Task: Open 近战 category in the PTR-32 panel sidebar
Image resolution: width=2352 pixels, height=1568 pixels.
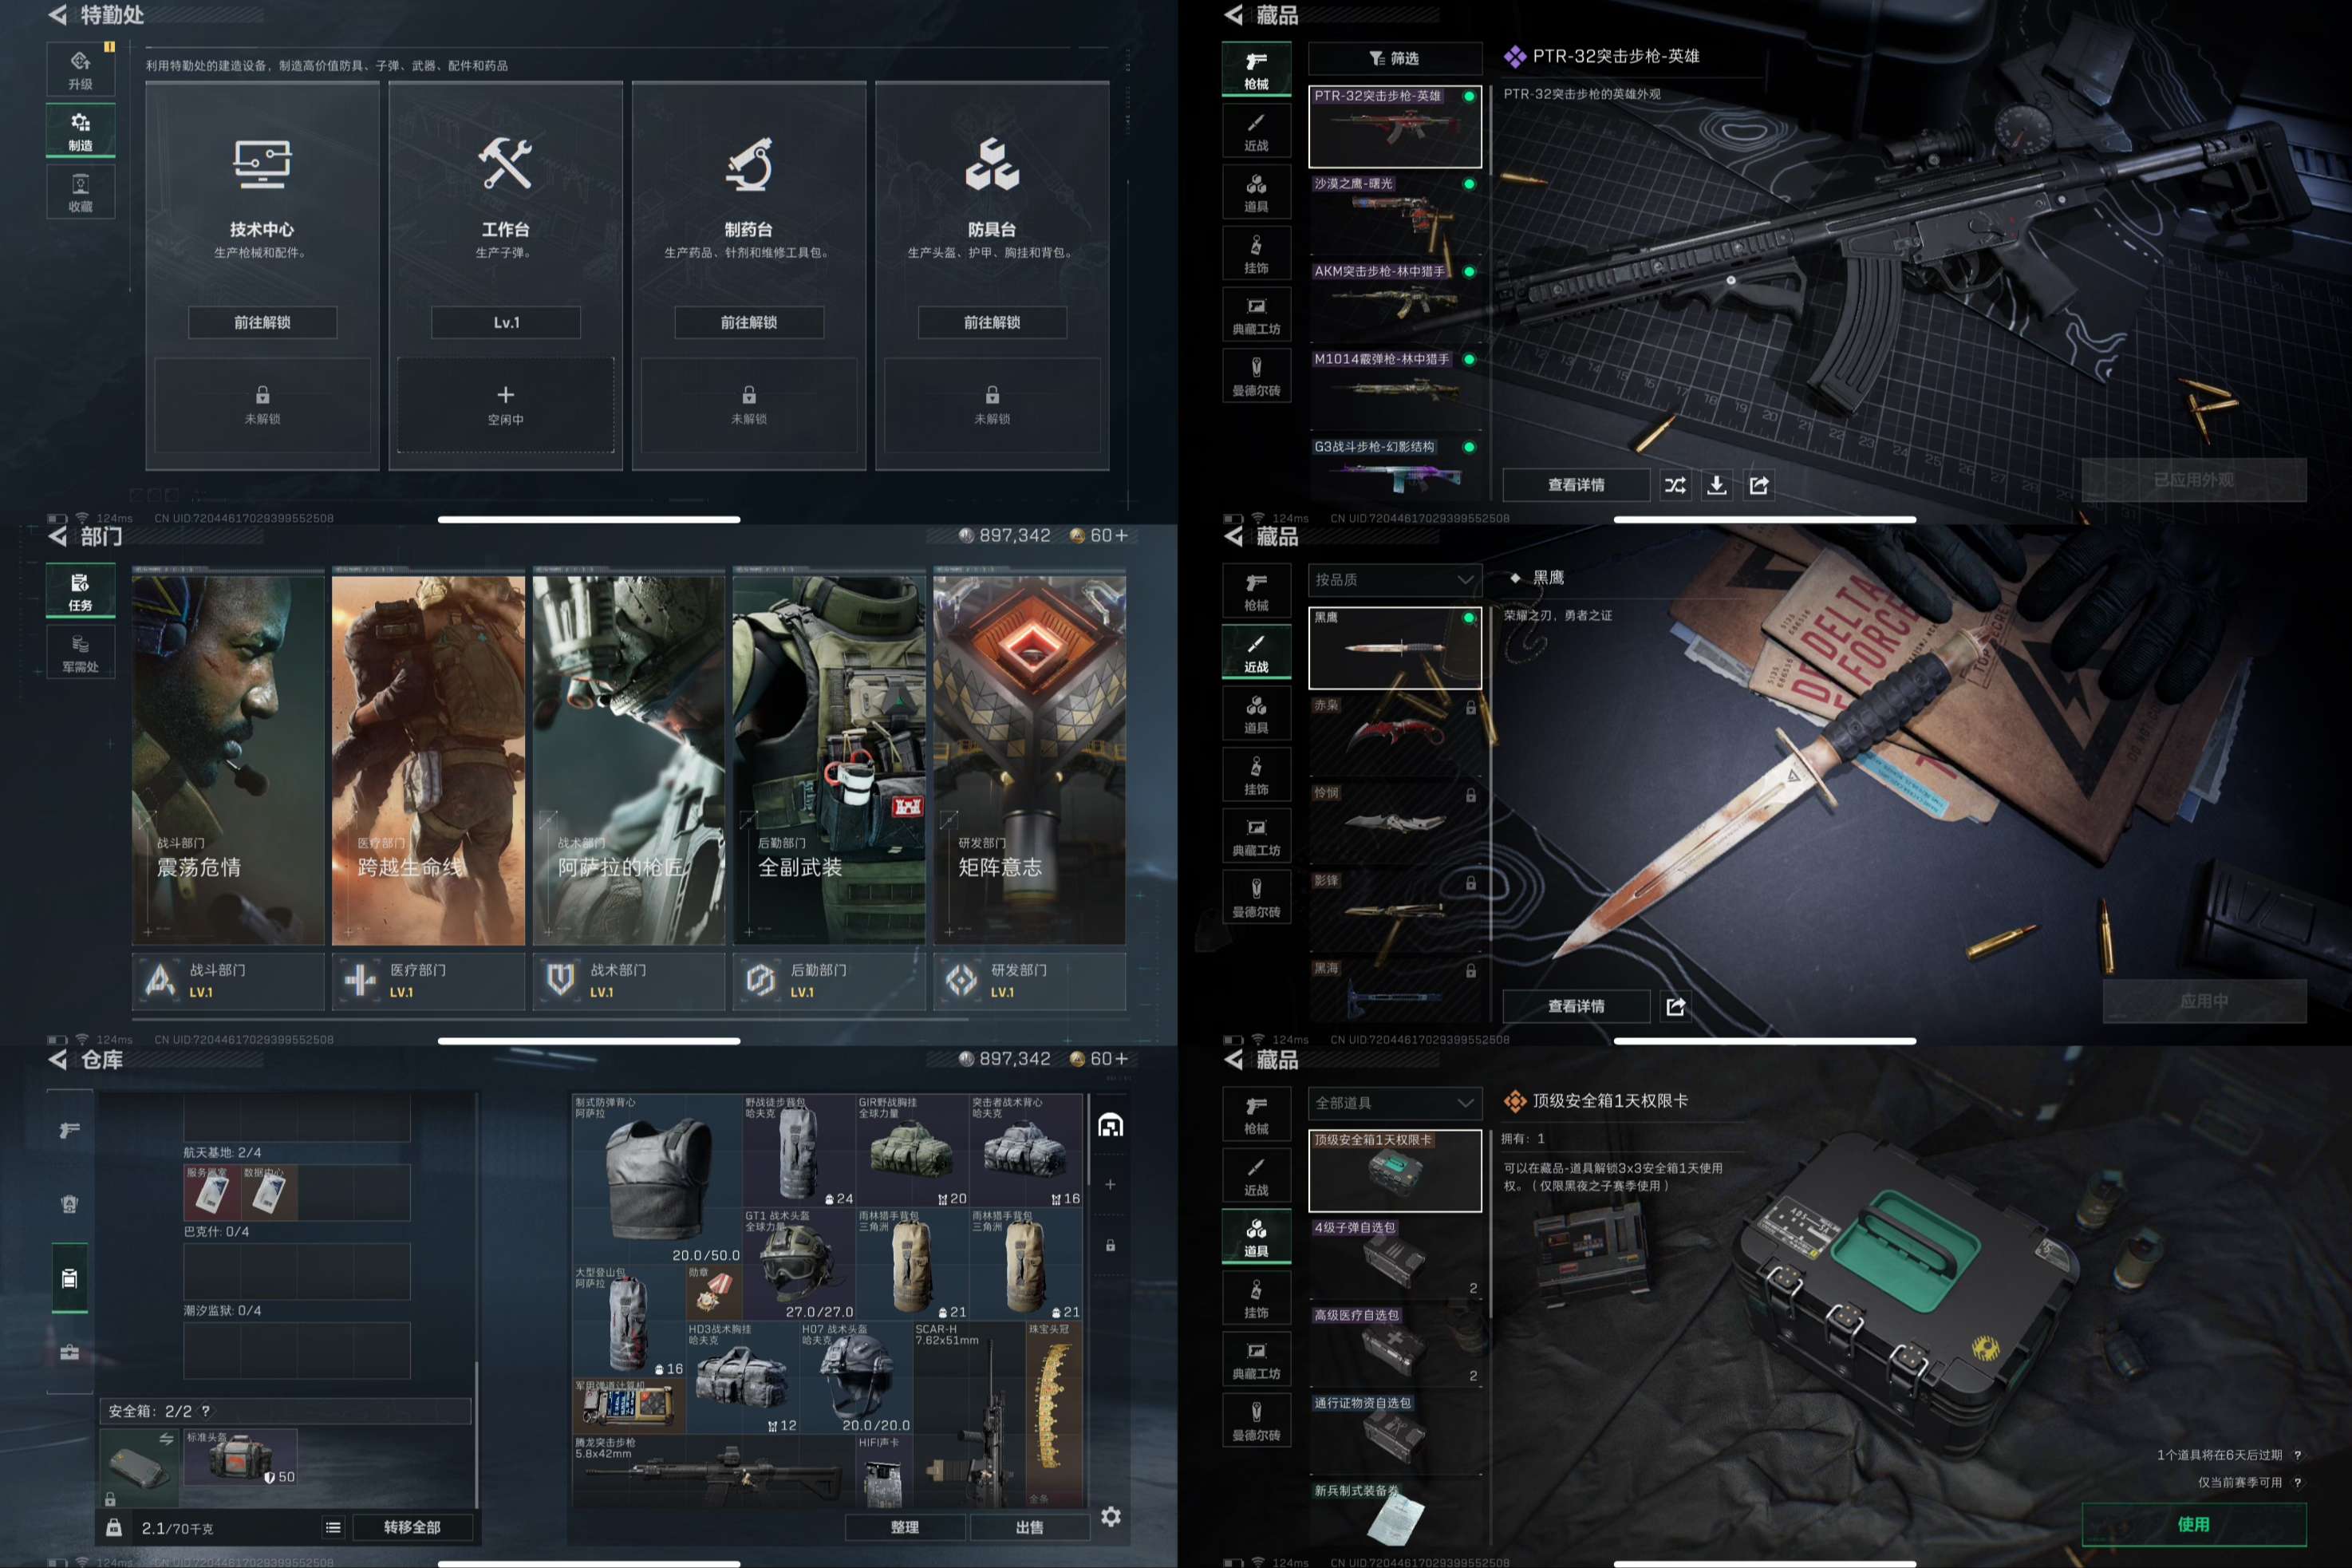Action: (1257, 131)
